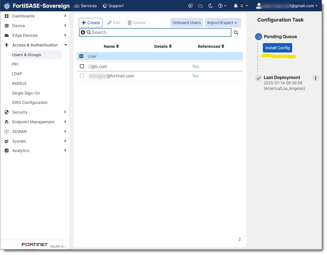The width and height of the screenshot is (327, 255).
Task: Open the notifications bell dropdown
Action: click(x=240, y=6)
